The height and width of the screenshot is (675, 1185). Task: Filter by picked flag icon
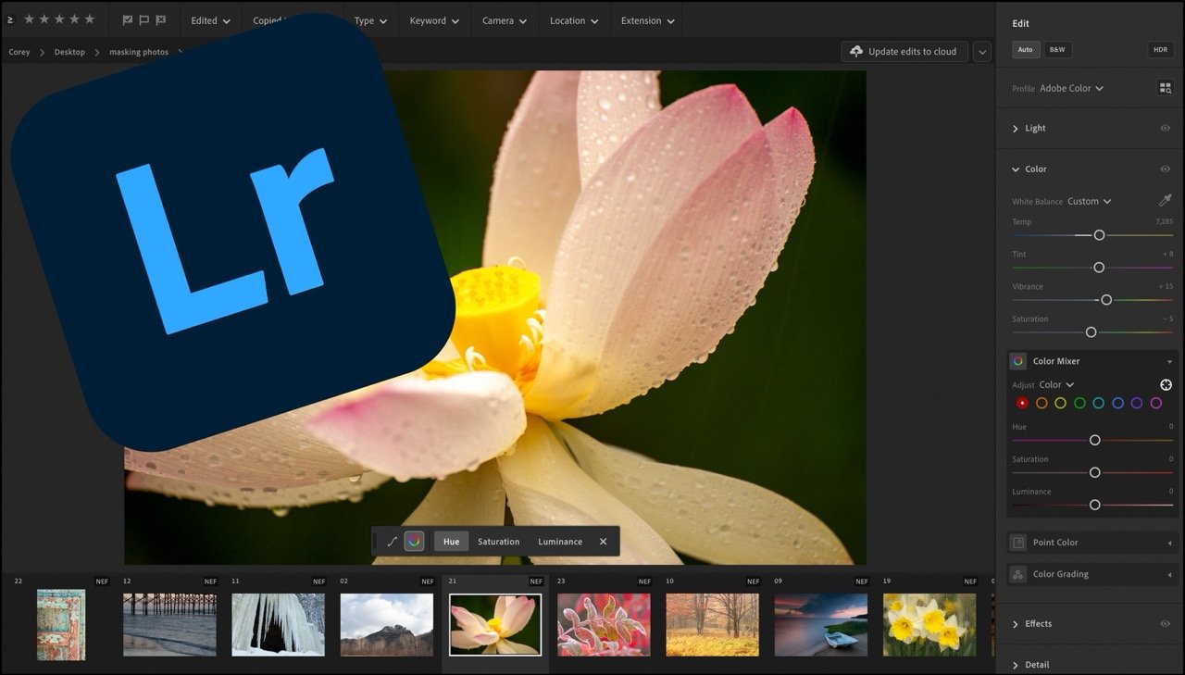[128, 19]
